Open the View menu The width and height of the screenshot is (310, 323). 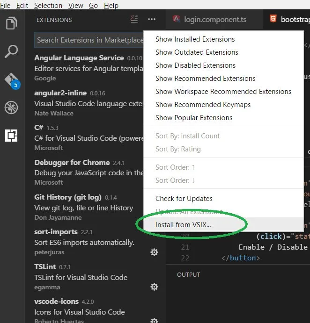(x=76, y=5)
